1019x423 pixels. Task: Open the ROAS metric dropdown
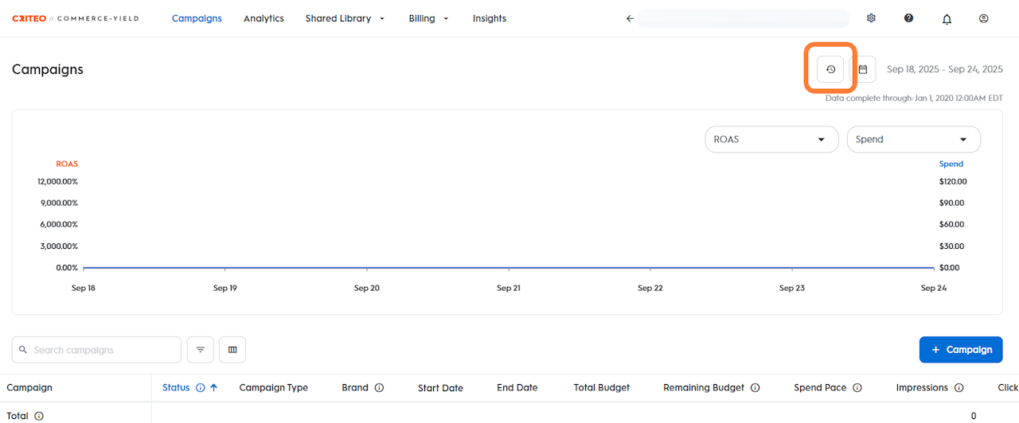771,139
